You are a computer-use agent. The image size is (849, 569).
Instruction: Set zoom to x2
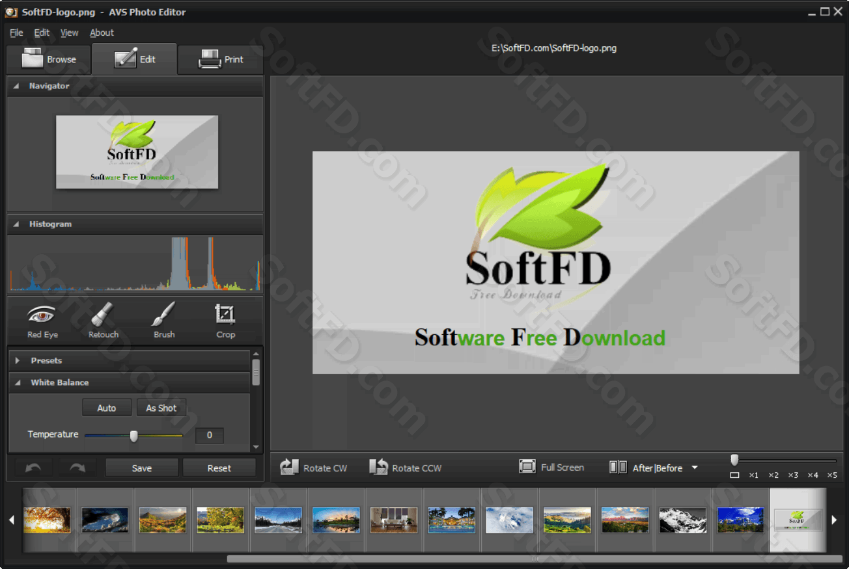pos(773,475)
